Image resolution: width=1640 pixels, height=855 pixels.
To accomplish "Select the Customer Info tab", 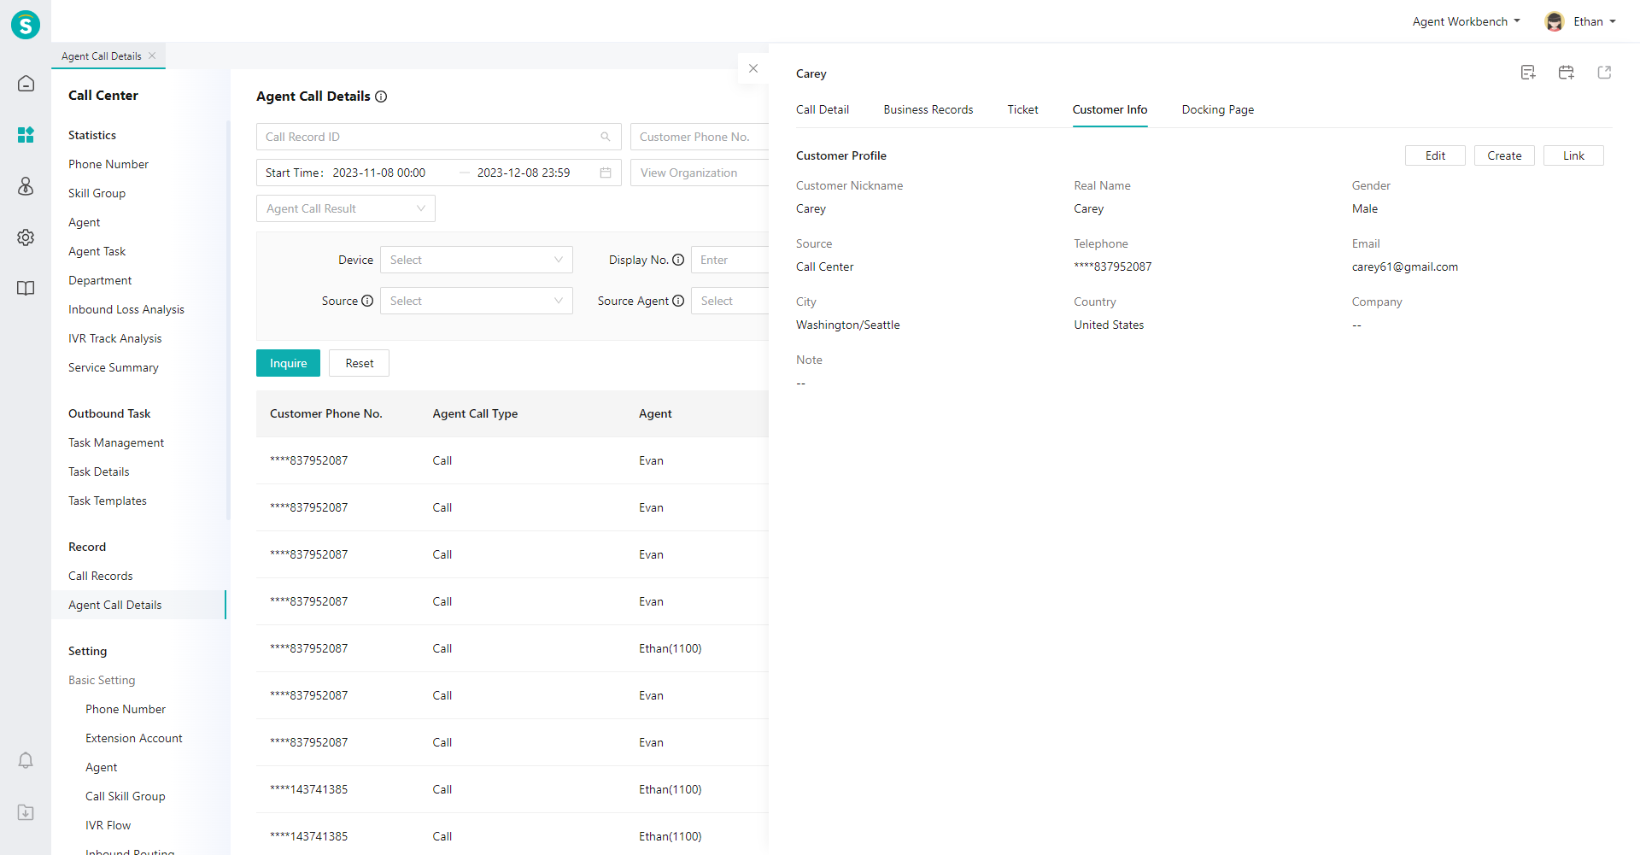I will tap(1110, 109).
